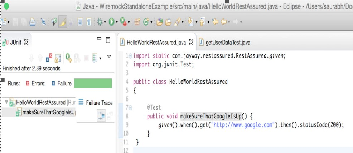Click the Previous Failed Test arrow
The image size is (353, 153).
pyautogui.click(x=40, y=58)
